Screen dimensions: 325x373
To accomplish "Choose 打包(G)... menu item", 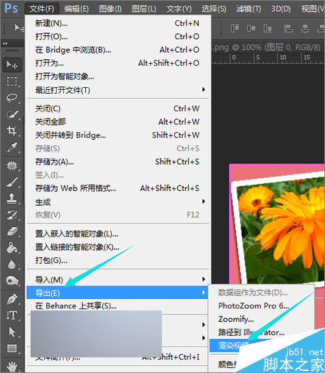I will (x=118, y=260).
